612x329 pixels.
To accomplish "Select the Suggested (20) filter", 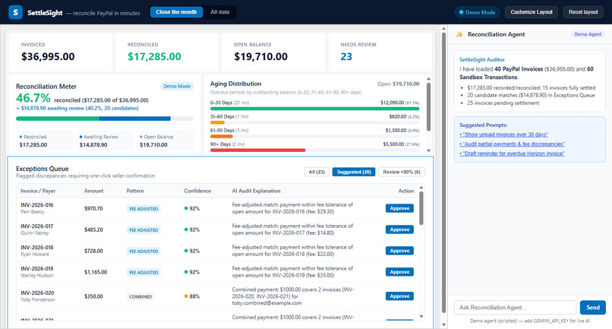I will coord(354,172).
